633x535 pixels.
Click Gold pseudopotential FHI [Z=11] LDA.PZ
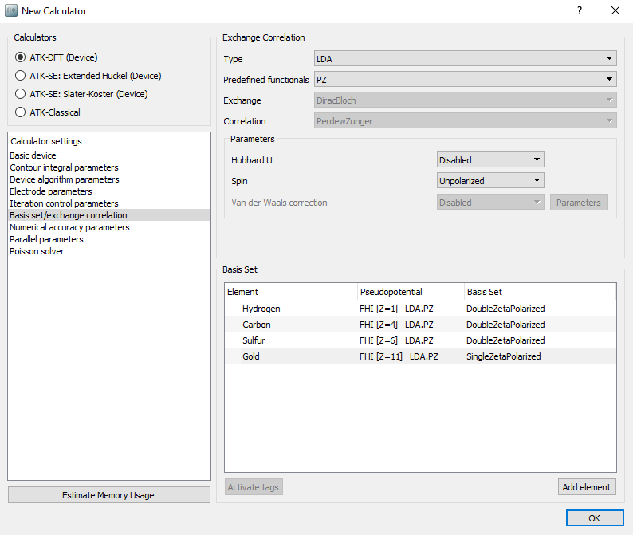tap(399, 356)
